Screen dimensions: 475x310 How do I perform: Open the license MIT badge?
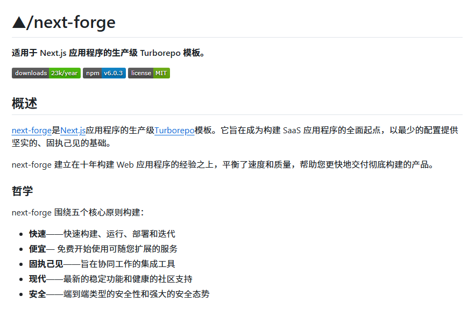(149, 73)
